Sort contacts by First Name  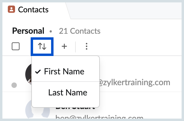64,72
